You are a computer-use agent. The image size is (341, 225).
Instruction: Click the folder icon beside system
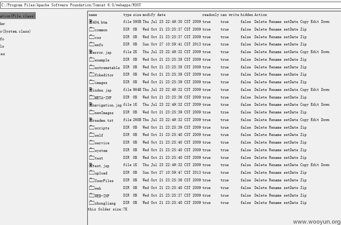(92, 150)
